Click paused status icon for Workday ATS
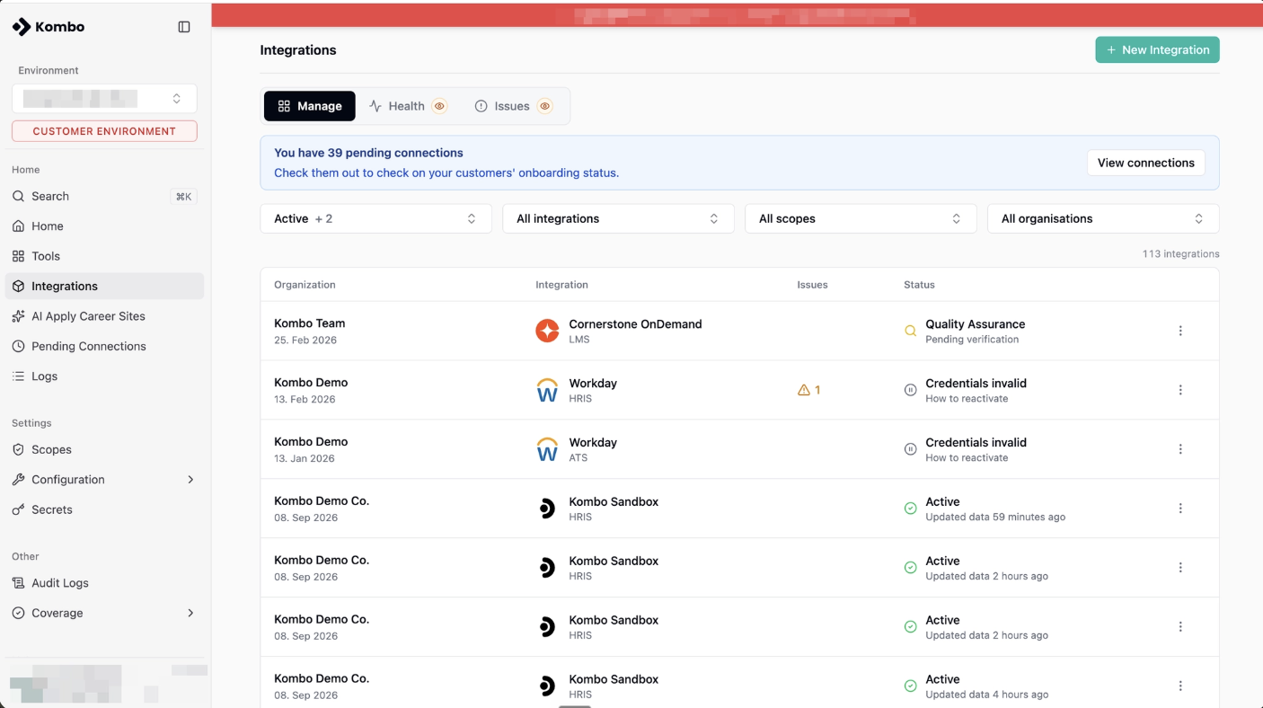The image size is (1263, 708). [x=910, y=449]
